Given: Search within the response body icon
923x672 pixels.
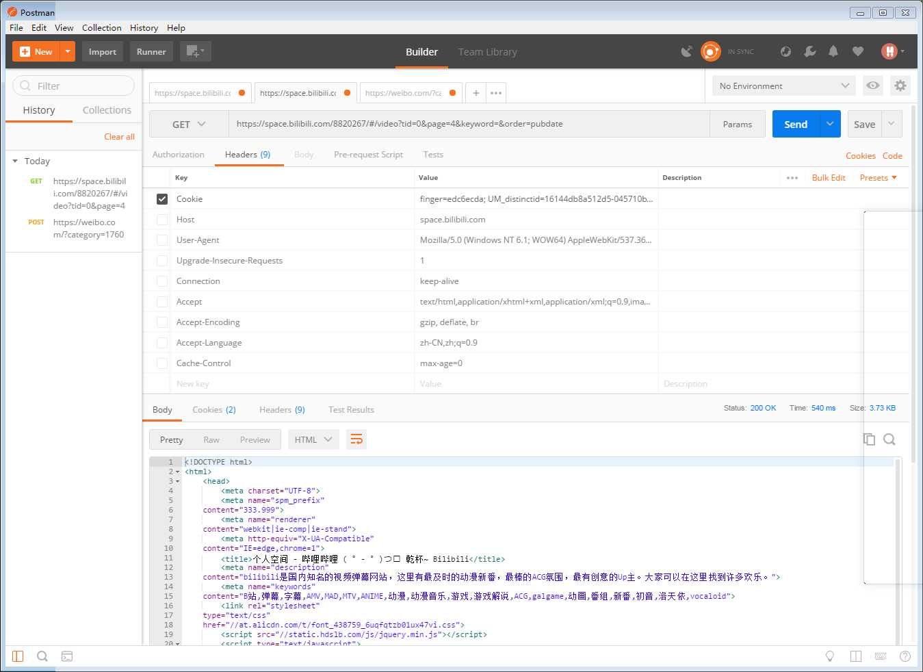Looking at the screenshot, I should coord(889,439).
